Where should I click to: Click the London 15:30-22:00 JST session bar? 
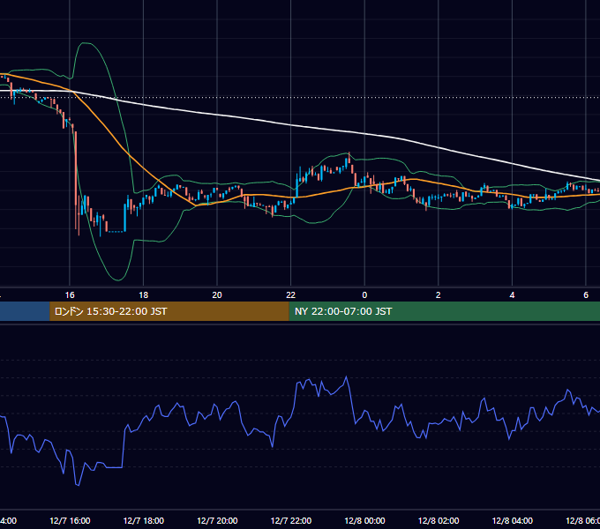169,311
